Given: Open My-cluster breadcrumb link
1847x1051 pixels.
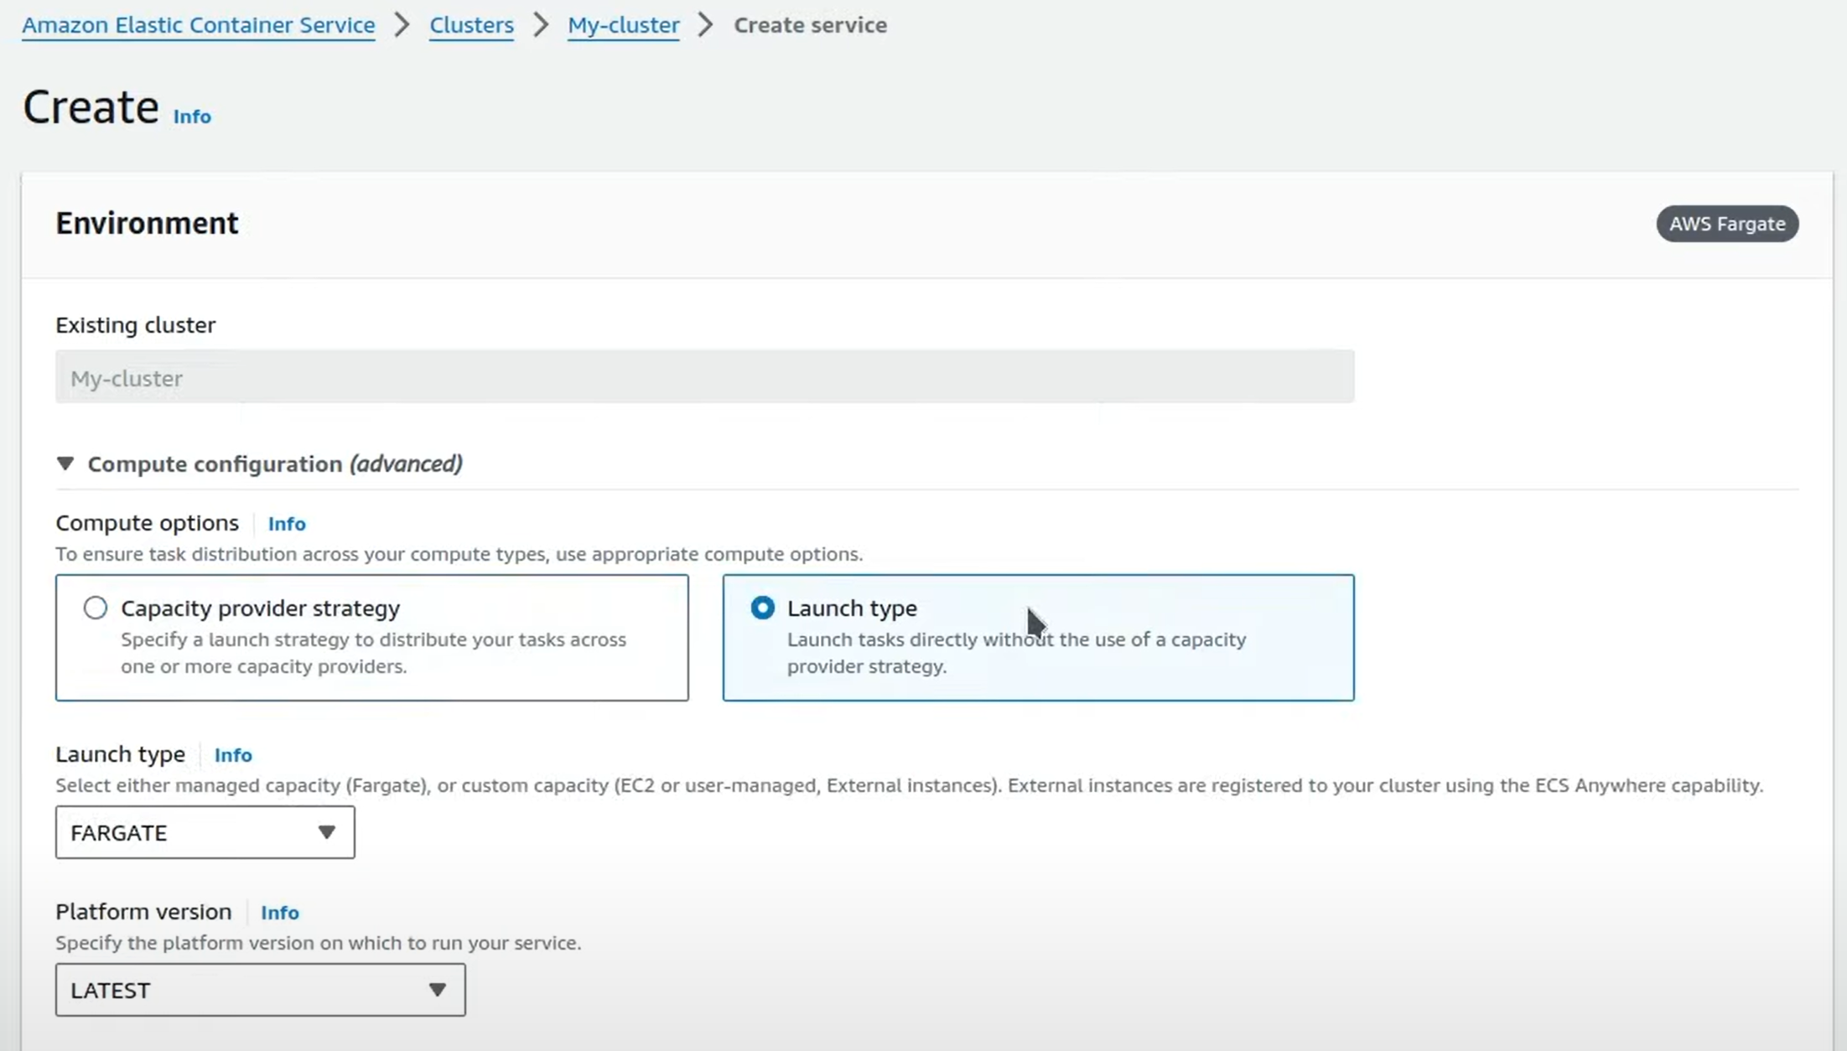Looking at the screenshot, I should 623,25.
